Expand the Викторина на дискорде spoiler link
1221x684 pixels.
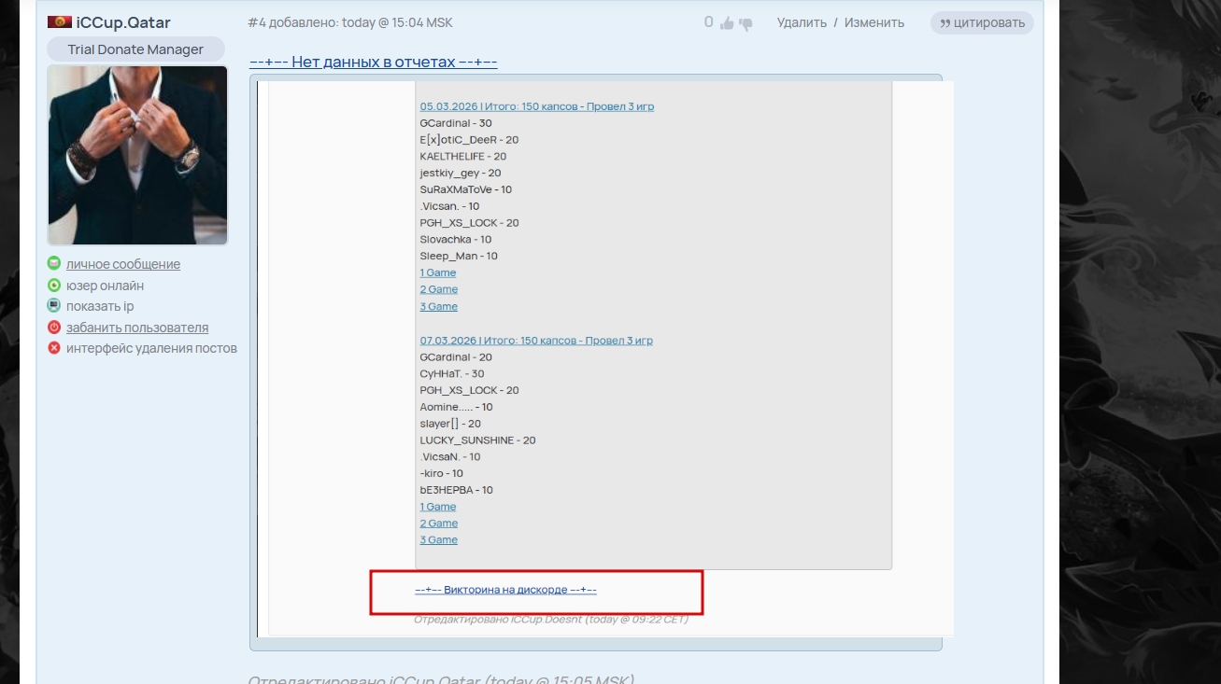pyautogui.click(x=505, y=590)
